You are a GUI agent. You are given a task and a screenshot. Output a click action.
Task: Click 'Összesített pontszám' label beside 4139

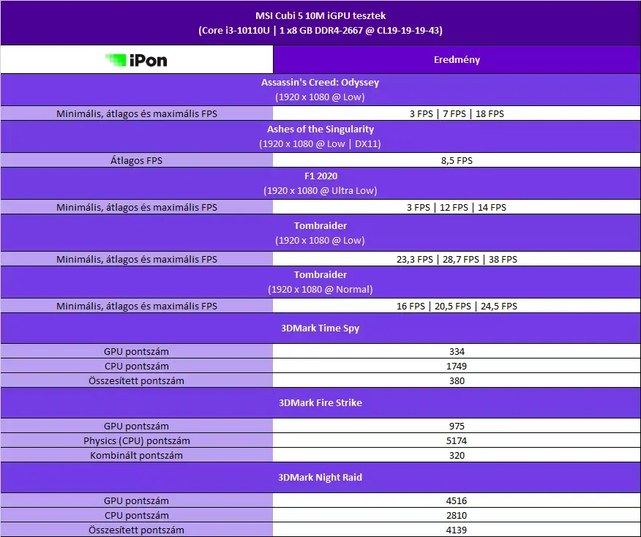coord(137,530)
